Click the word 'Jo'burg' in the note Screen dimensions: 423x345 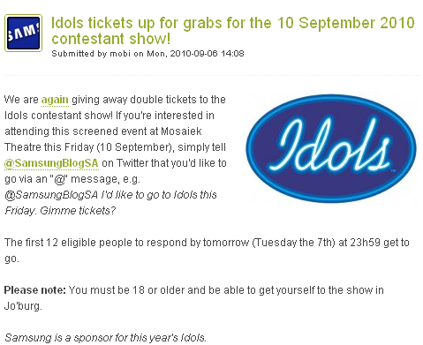(x=23, y=306)
